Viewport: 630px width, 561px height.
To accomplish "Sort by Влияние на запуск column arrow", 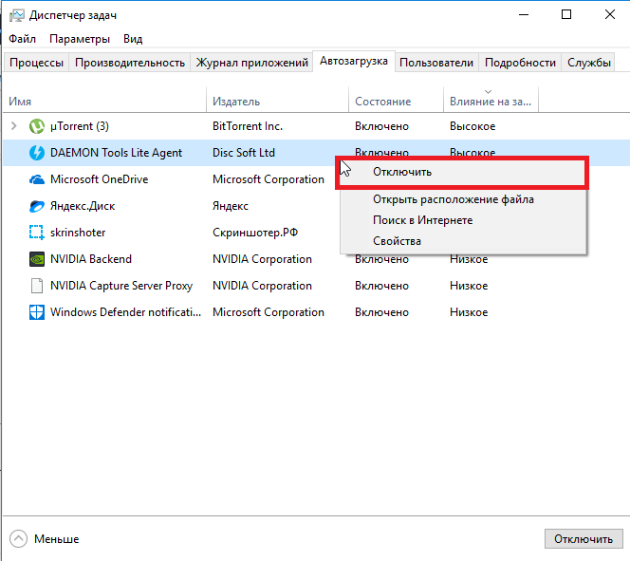I will click(x=489, y=92).
